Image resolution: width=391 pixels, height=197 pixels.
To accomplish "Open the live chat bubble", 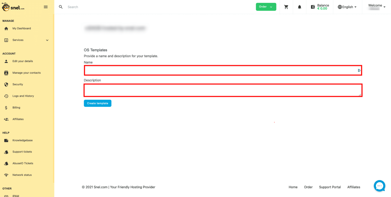I will tap(379, 186).
